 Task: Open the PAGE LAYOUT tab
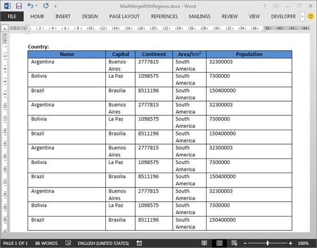[124, 17]
